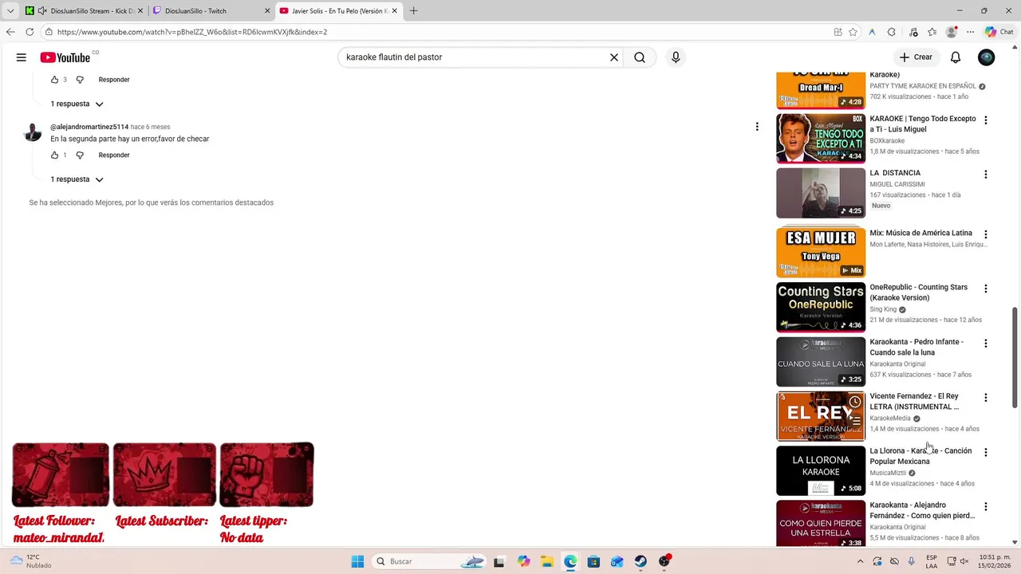Open options for LA DISTANCIA video
Image resolution: width=1021 pixels, height=574 pixels.
986,175
